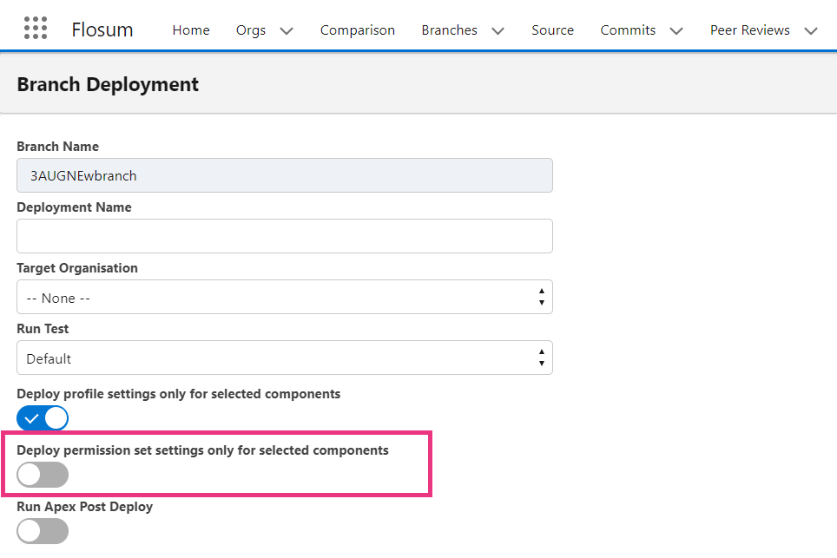This screenshot has height=558, width=837.
Task: Open the Source tab
Action: (x=552, y=30)
